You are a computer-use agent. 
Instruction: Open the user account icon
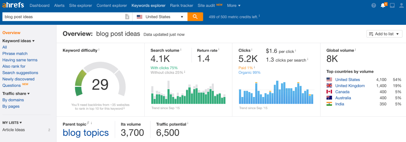click(401, 5)
